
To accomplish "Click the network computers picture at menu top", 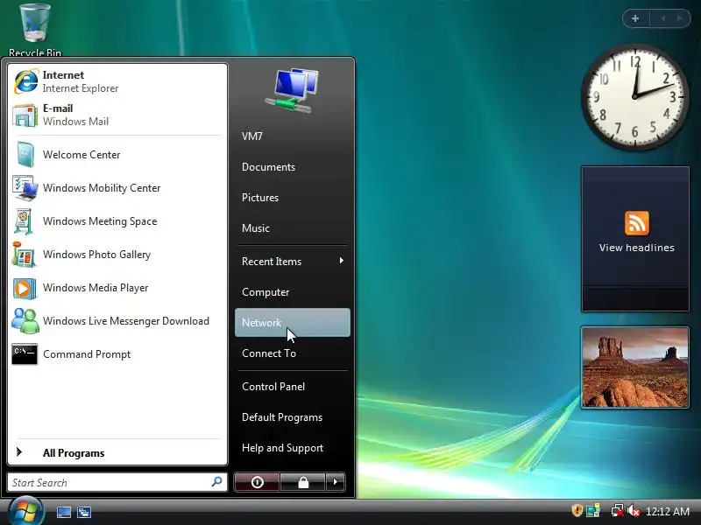I will (x=293, y=91).
